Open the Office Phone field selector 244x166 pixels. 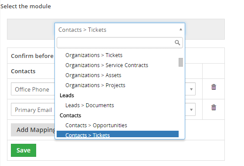pyautogui.click(x=33, y=89)
